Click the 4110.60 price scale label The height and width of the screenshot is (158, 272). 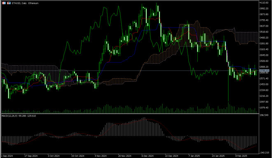pos(264,2)
